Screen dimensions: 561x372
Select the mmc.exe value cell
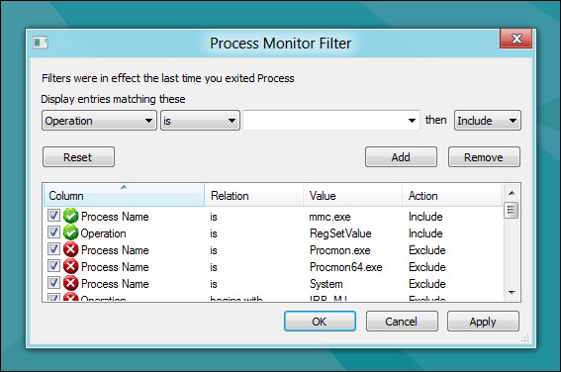click(329, 217)
